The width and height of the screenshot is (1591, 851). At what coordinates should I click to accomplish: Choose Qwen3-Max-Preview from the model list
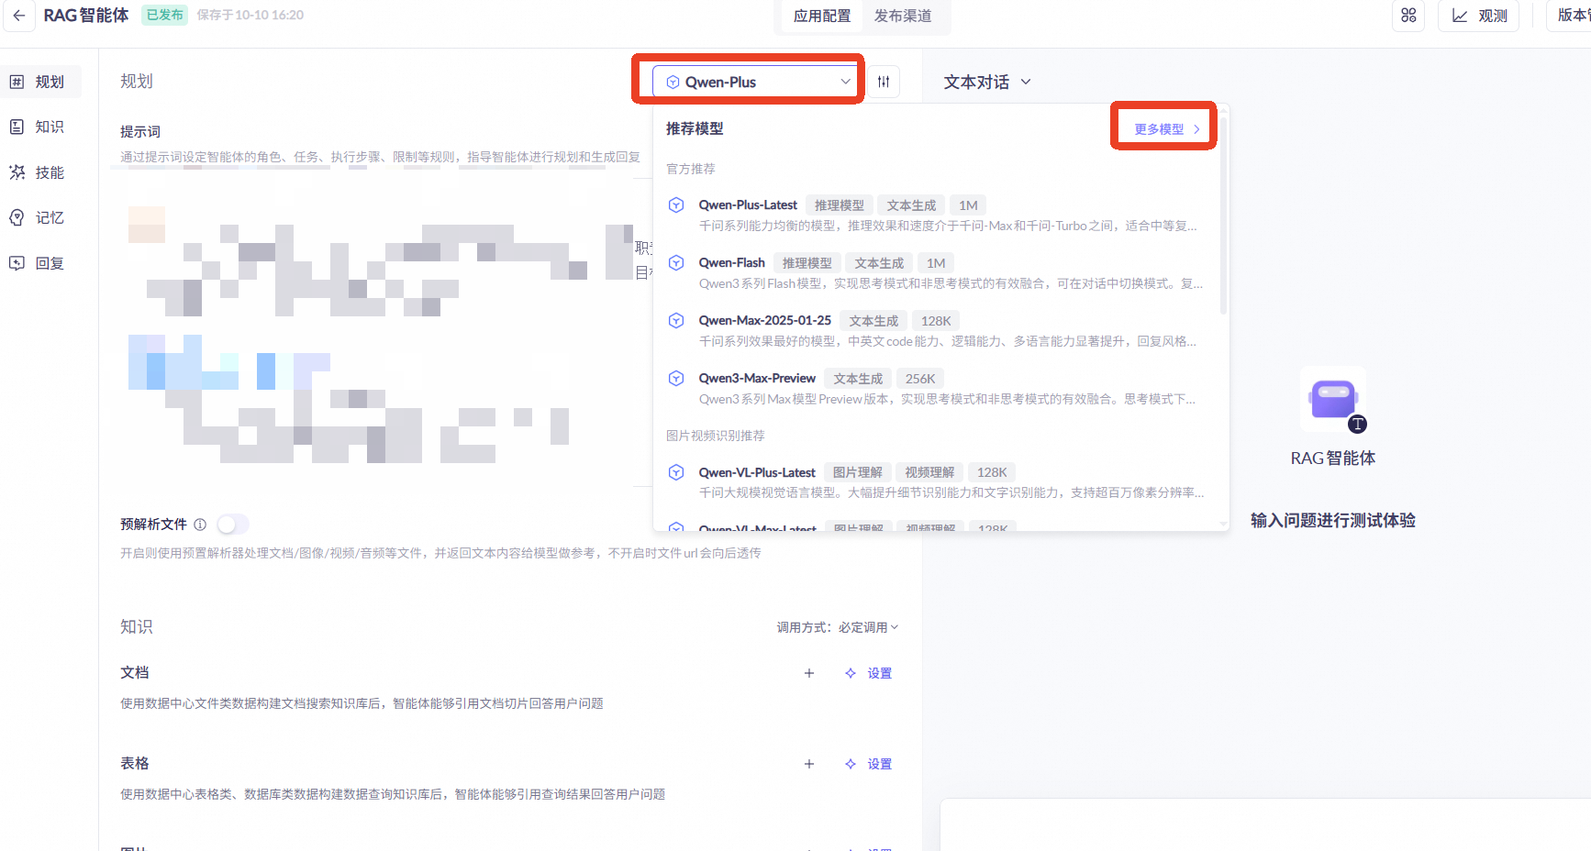tap(937, 388)
